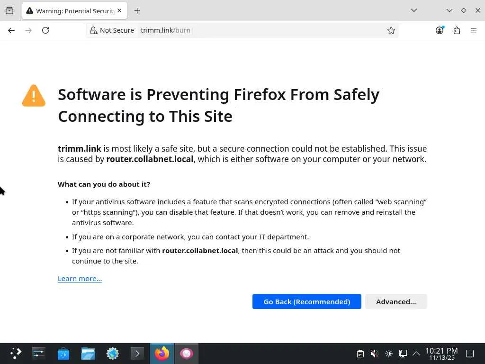Screen dimensions: 485x364
Task: Open the Firefox hamburger application menu
Action: (474, 30)
